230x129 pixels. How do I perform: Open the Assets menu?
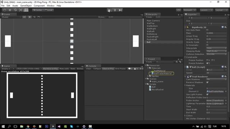tap(15, 6)
